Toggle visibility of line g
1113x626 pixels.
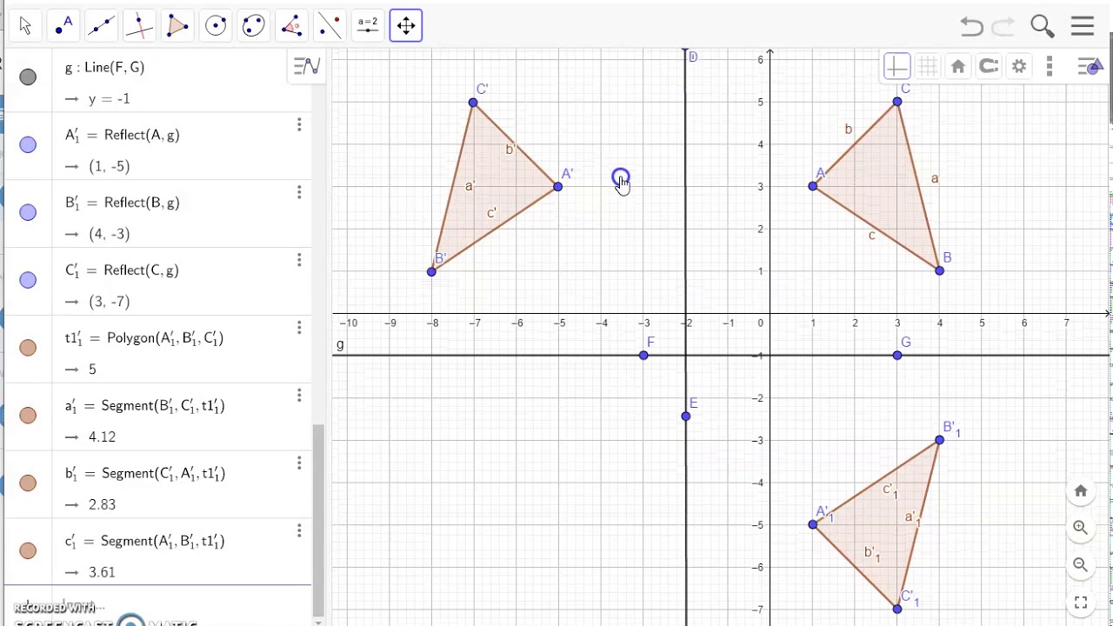pyautogui.click(x=28, y=77)
